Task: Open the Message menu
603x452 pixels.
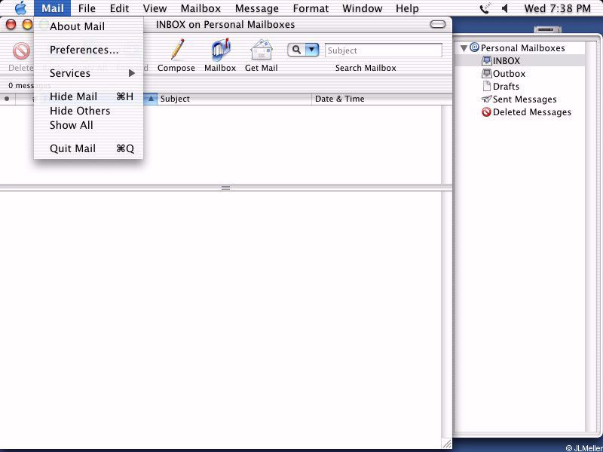Action: click(x=257, y=8)
